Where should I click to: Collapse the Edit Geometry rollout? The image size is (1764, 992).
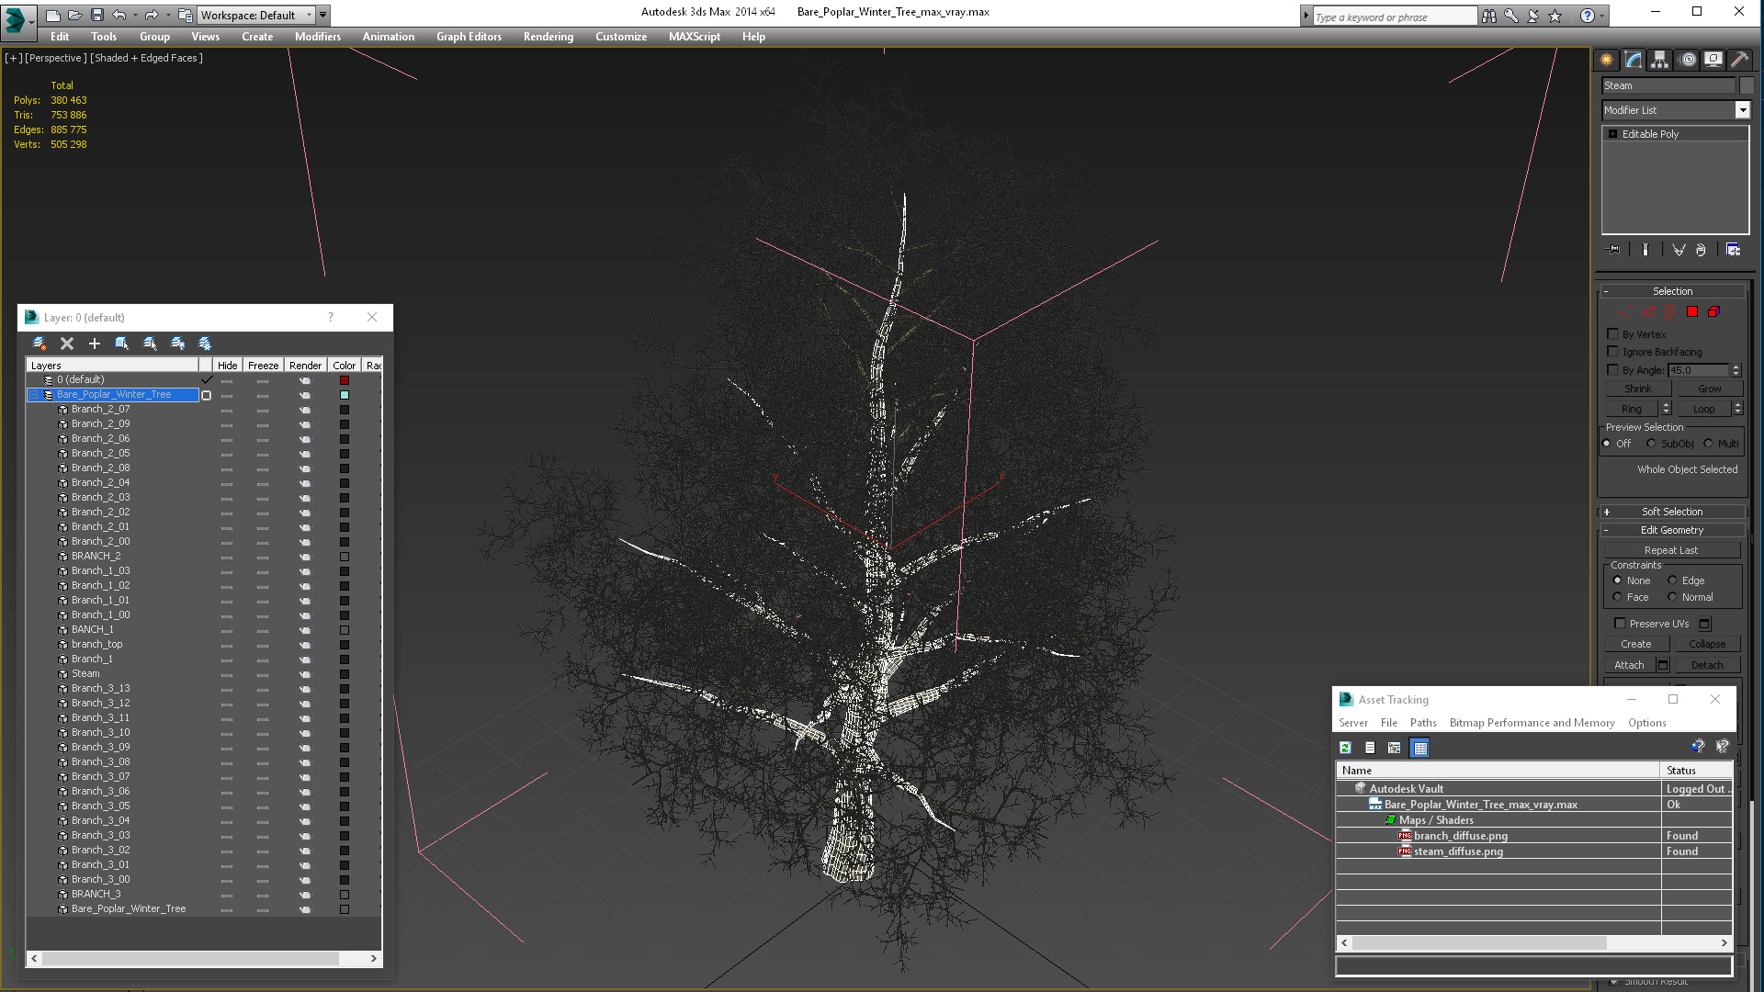[1672, 530]
